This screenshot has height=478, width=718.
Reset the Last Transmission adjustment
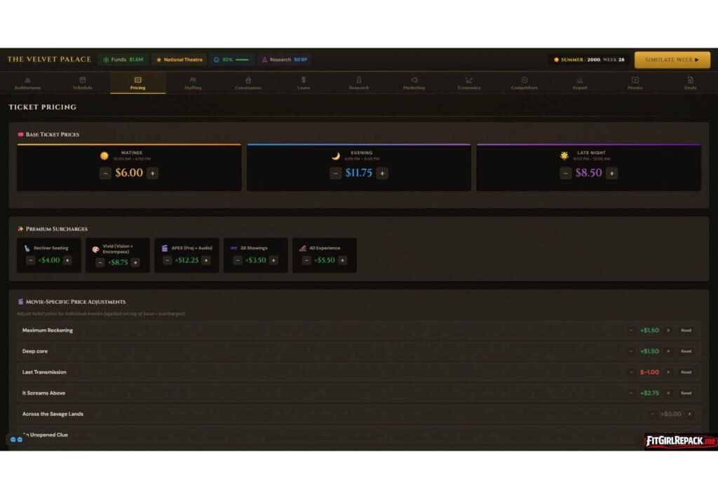[686, 372]
